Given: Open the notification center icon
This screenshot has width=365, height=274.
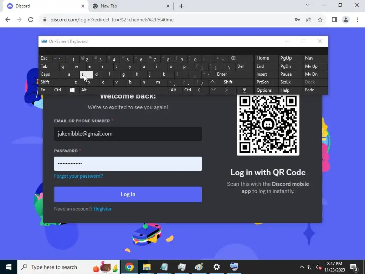Looking at the screenshot, I should [354, 267].
